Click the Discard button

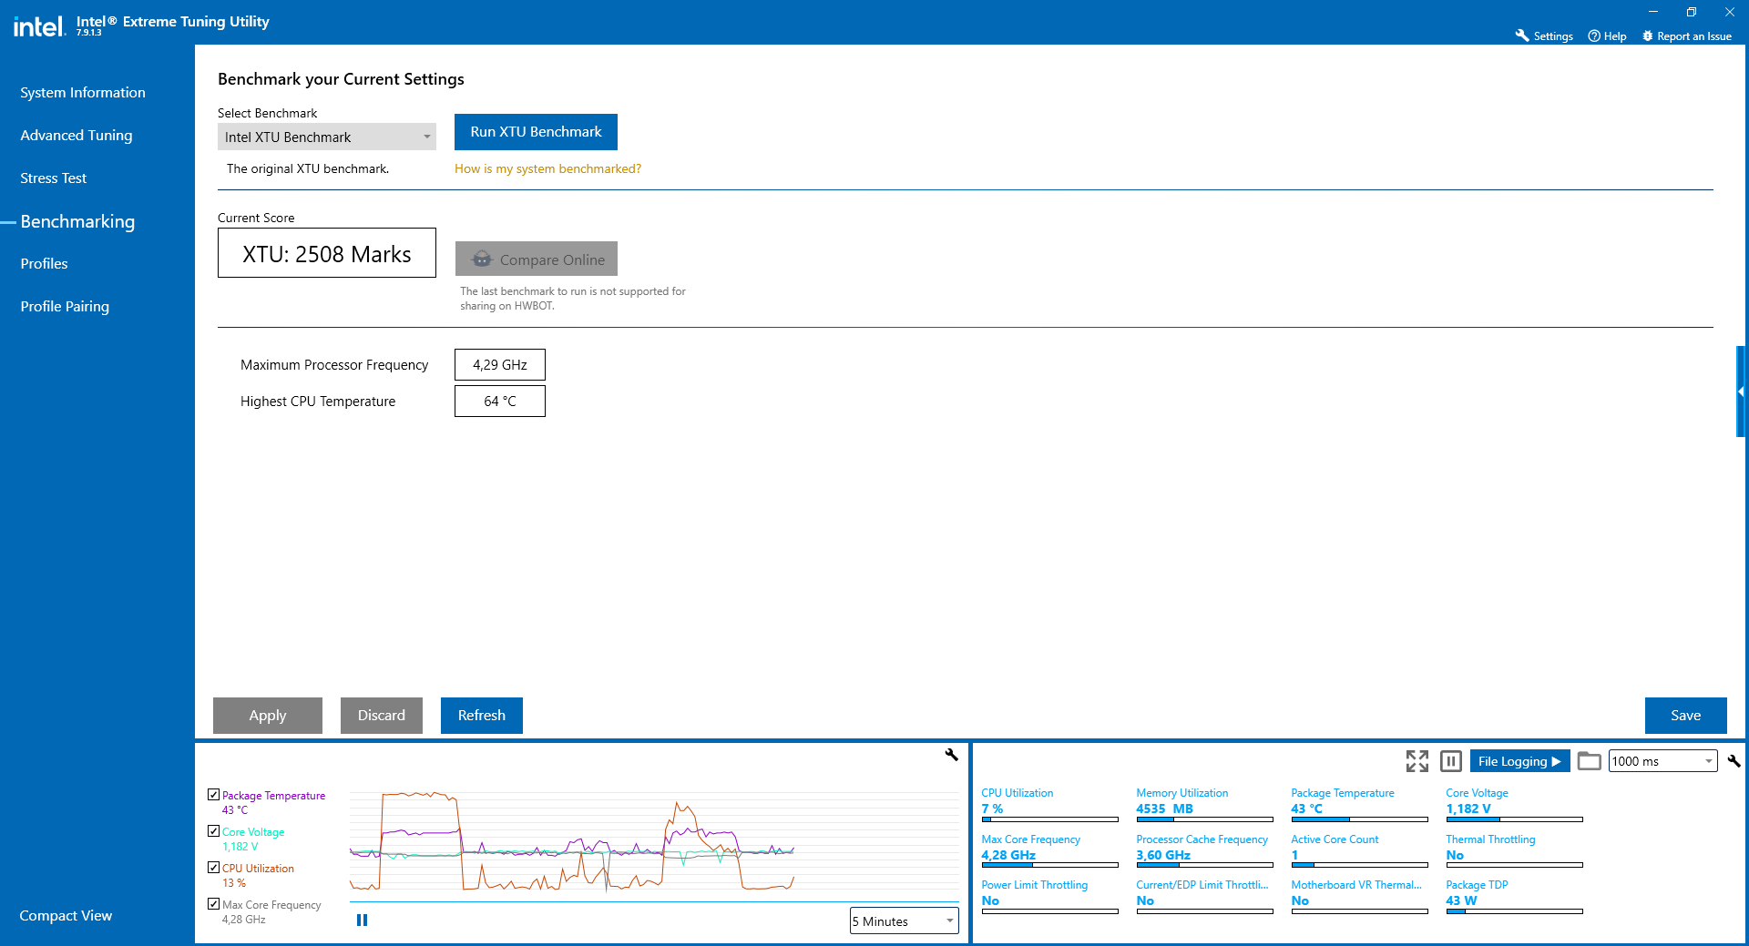[x=382, y=716]
